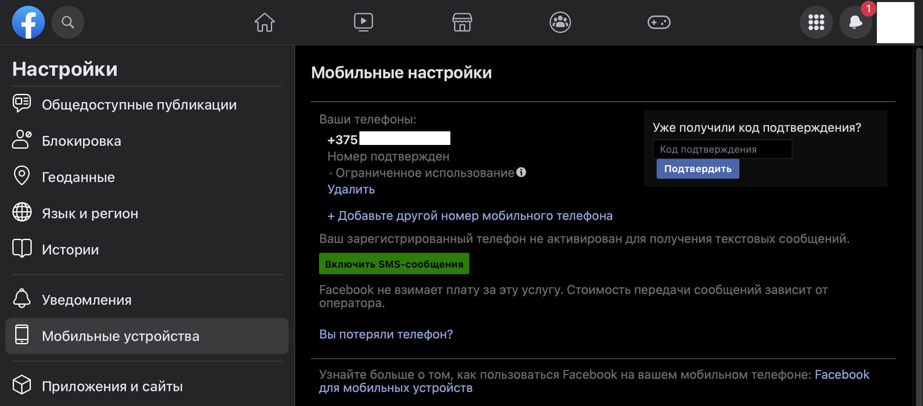The height and width of the screenshot is (406, 923).
Task: Click Уже получили код подтверждения? text
Action: click(x=757, y=128)
